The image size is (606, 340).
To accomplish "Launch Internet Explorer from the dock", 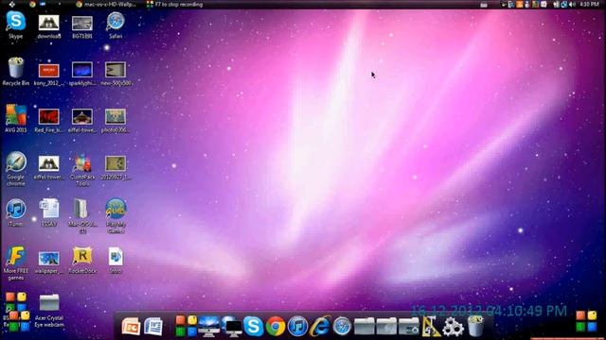I will point(320,326).
